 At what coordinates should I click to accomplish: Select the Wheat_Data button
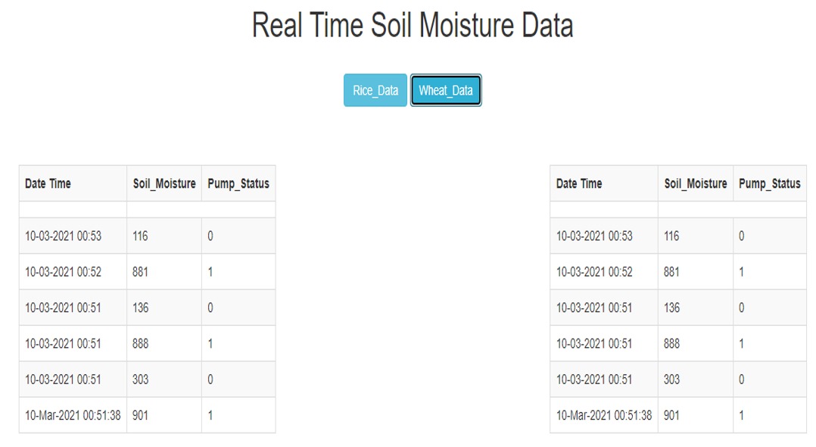pyautogui.click(x=446, y=89)
